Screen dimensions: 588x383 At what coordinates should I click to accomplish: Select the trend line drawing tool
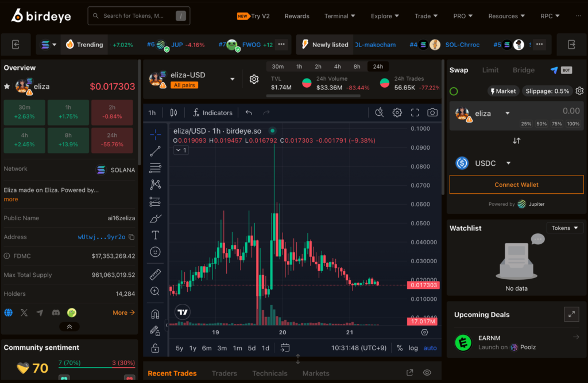[x=155, y=151]
